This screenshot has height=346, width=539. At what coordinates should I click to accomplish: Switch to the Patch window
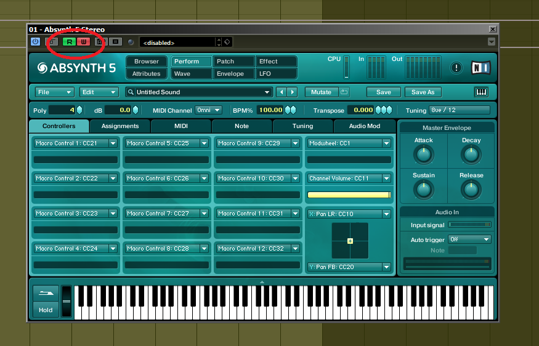[233, 61]
